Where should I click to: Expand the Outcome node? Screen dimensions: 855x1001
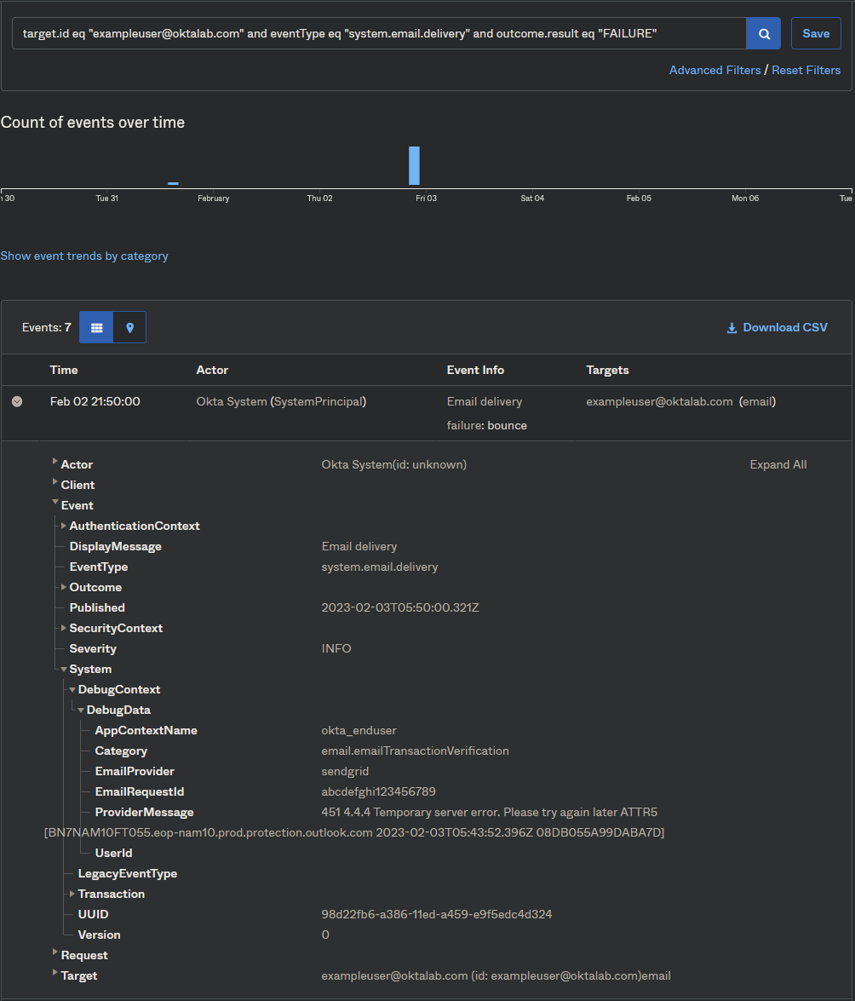(63, 587)
